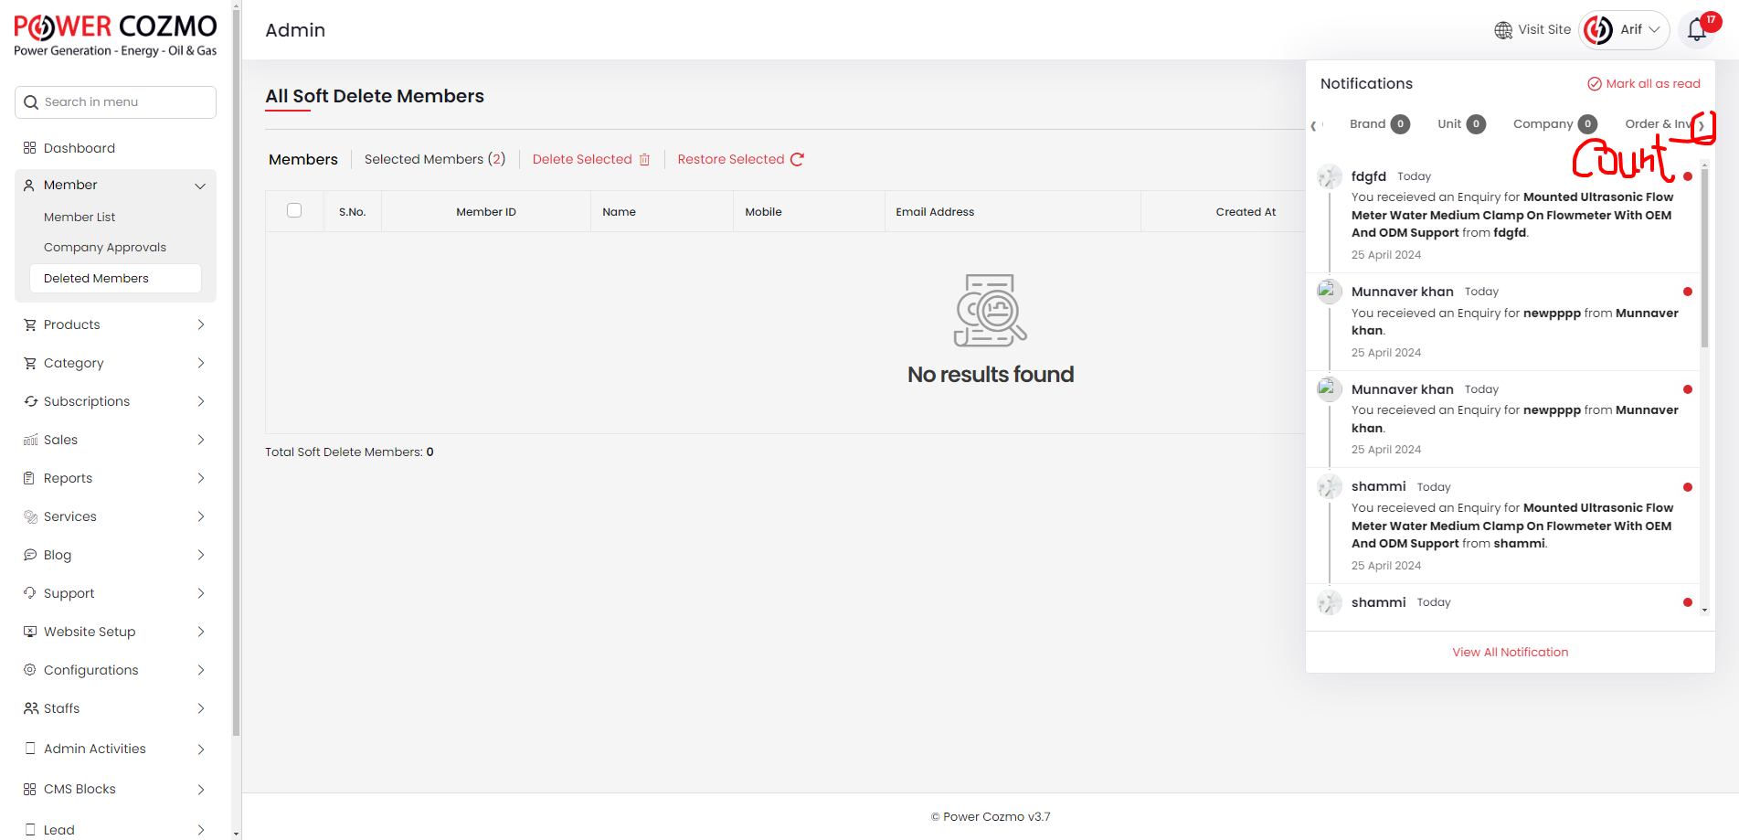
Task: Select the Brand notifications tab
Action: click(1378, 124)
